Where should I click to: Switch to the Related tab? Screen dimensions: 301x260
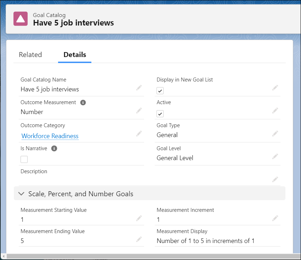point(30,55)
